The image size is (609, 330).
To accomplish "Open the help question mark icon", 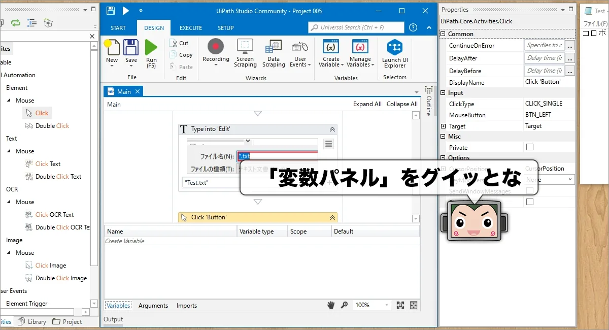I will (x=413, y=27).
